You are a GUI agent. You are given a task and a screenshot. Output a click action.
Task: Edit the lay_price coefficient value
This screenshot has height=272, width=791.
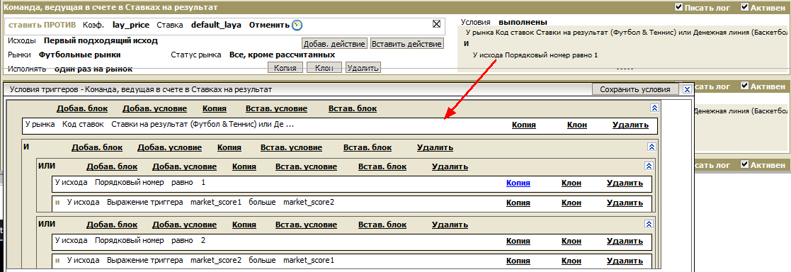131,25
